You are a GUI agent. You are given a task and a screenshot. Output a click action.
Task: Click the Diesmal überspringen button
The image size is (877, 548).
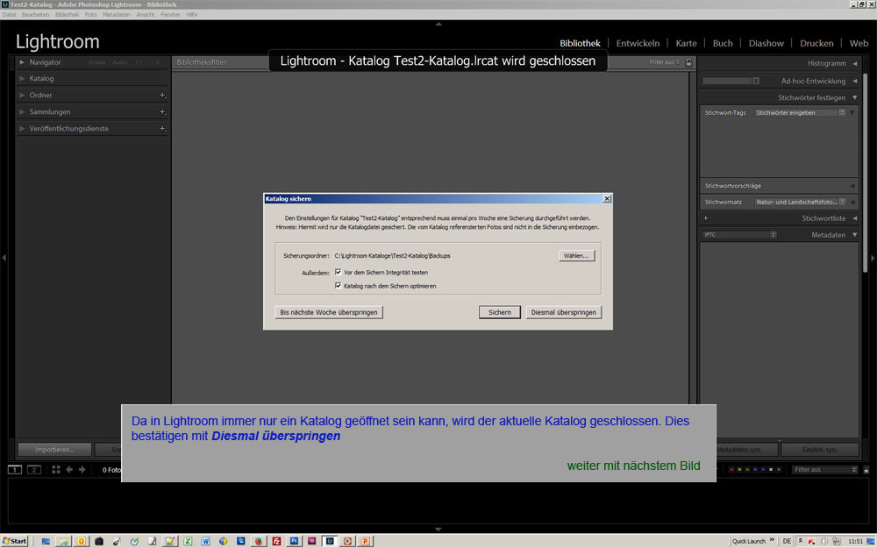click(564, 312)
